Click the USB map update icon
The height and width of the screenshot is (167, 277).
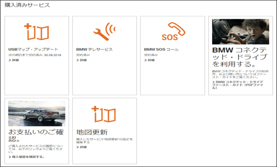pyautogui.click(x=36, y=32)
